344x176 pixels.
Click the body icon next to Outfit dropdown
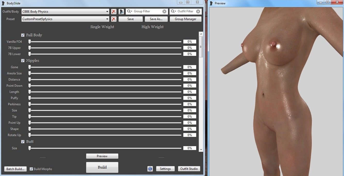(x=121, y=12)
